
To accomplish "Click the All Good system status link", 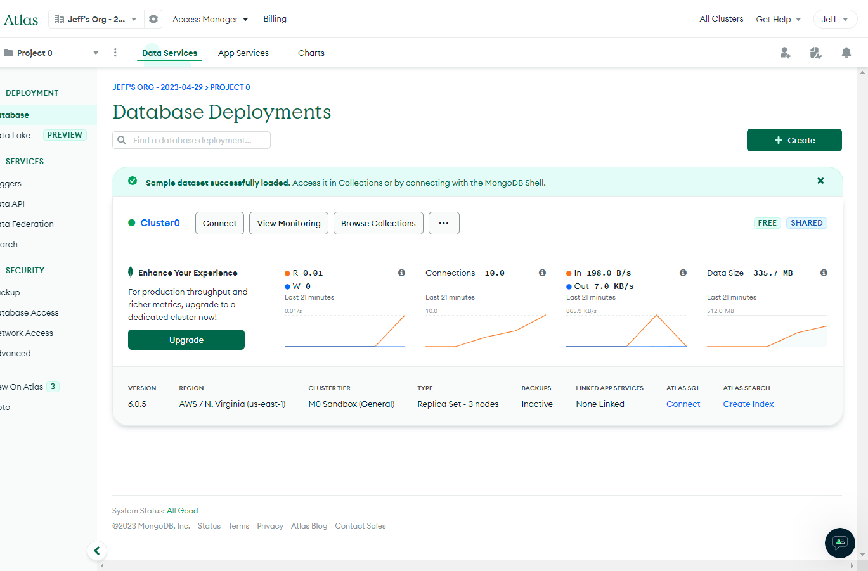I will [x=182, y=511].
